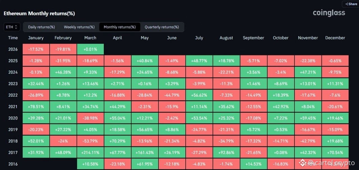The width and height of the screenshot is (359, 170).
Task: Click the +10.58% March 2016 cell
Action: point(90,164)
